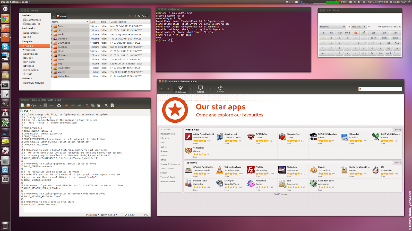Click the Paste clipboard icon in gedit
Image resolution: width=412 pixels, height=231 pixels.
pyautogui.click(x=98, y=105)
